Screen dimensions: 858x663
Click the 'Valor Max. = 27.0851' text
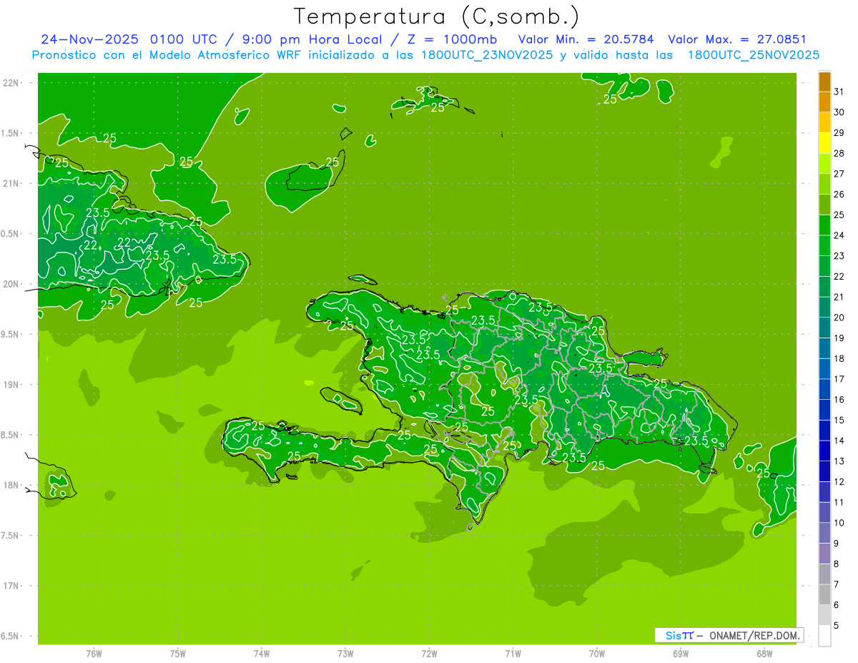click(736, 39)
